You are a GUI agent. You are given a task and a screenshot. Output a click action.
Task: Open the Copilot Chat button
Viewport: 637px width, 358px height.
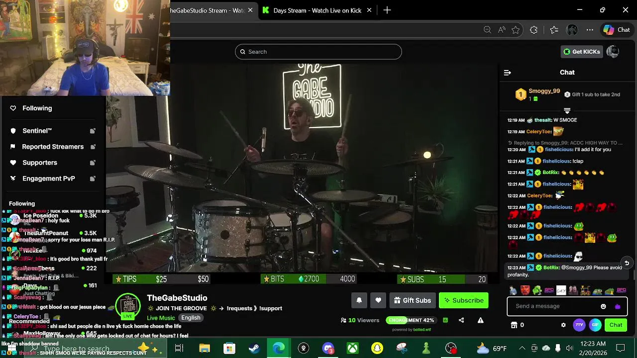point(617,30)
